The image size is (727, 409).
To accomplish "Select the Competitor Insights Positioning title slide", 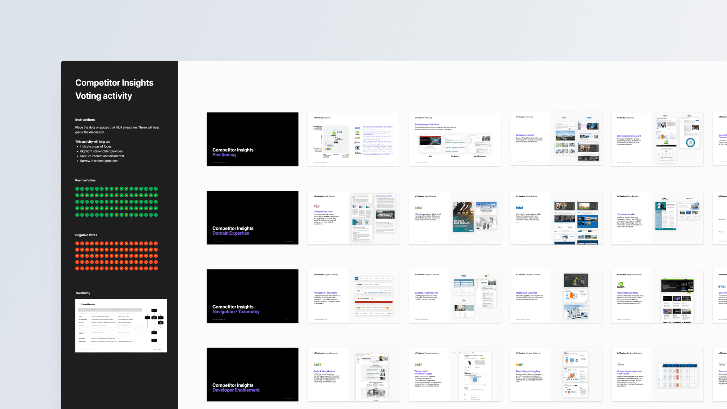I will pos(252,139).
